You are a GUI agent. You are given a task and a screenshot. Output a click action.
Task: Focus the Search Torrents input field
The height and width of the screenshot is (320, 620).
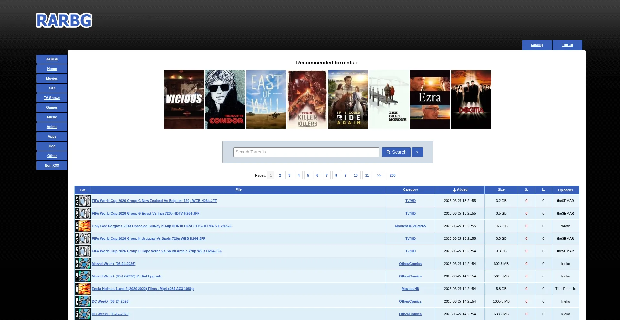click(x=306, y=152)
